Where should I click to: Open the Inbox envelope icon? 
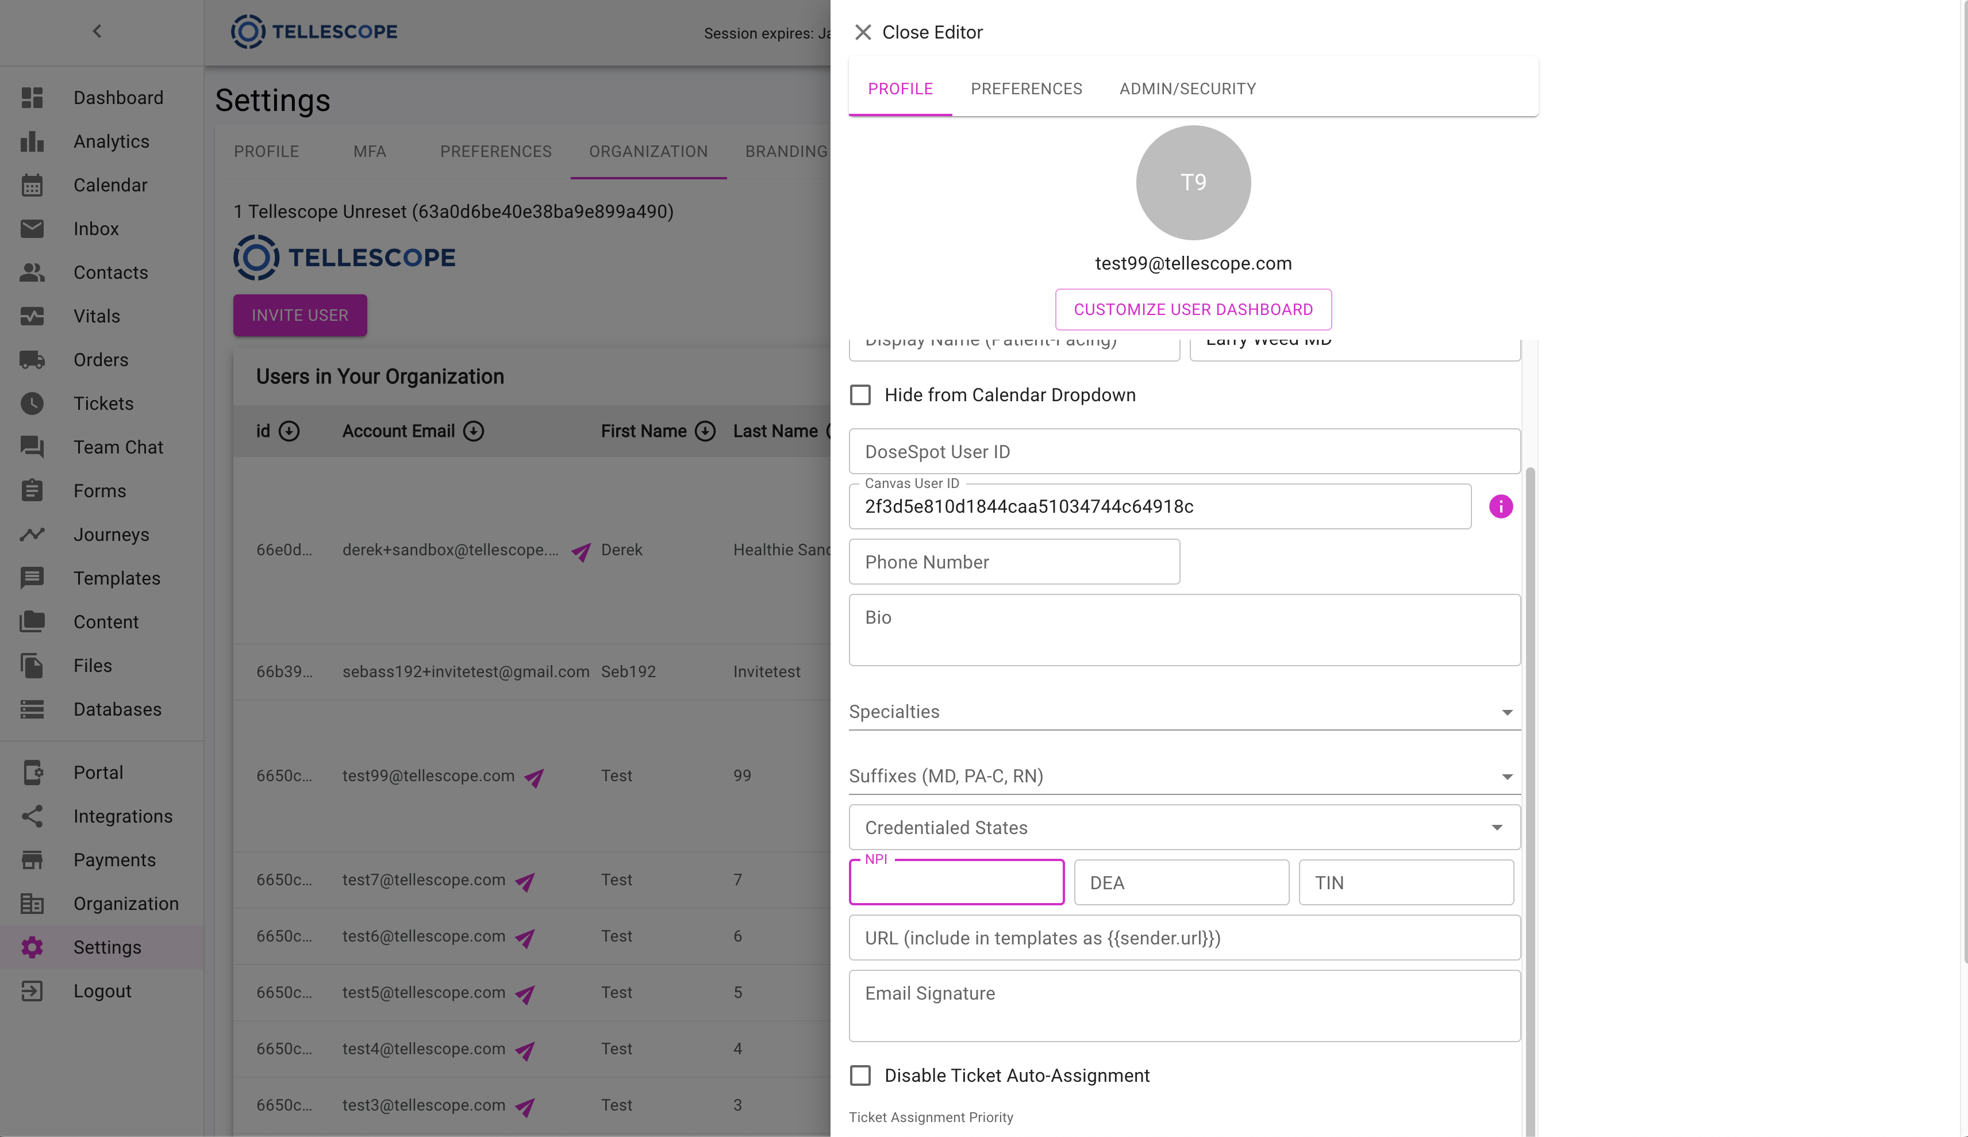tap(32, 229)
